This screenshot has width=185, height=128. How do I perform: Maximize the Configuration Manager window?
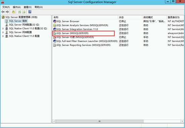(x=173, y=1)
